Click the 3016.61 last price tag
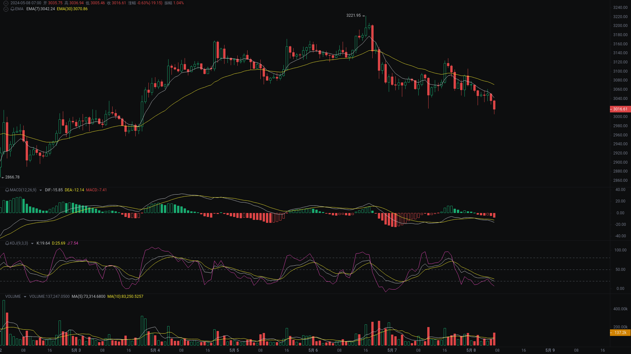This screenshot has height=354, width=631. pyautogui.click(x=620, y=109)
